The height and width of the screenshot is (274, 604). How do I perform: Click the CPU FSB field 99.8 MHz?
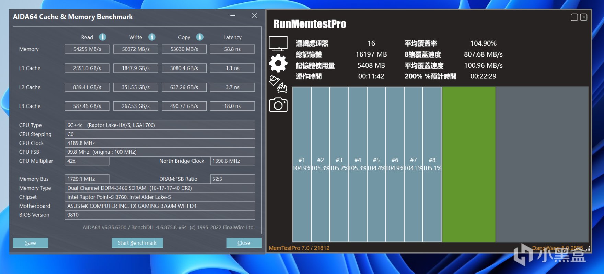pos(160,152)
